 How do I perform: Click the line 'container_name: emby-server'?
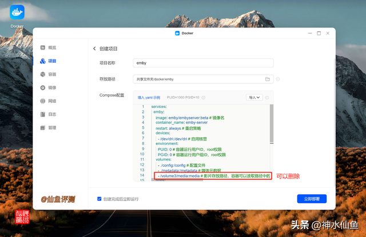click(x=182, y=122)
